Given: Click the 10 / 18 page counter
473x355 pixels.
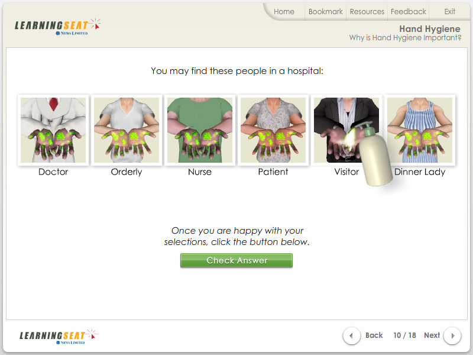Looking at the screenshot, I should [x=404, y=335].
